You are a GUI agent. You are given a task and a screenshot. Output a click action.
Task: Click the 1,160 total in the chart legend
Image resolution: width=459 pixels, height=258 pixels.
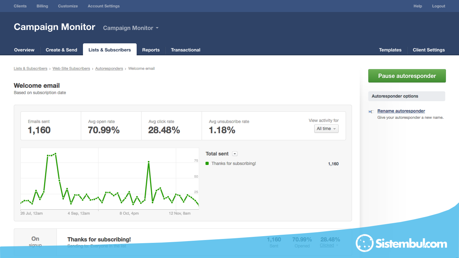(333, 164)
